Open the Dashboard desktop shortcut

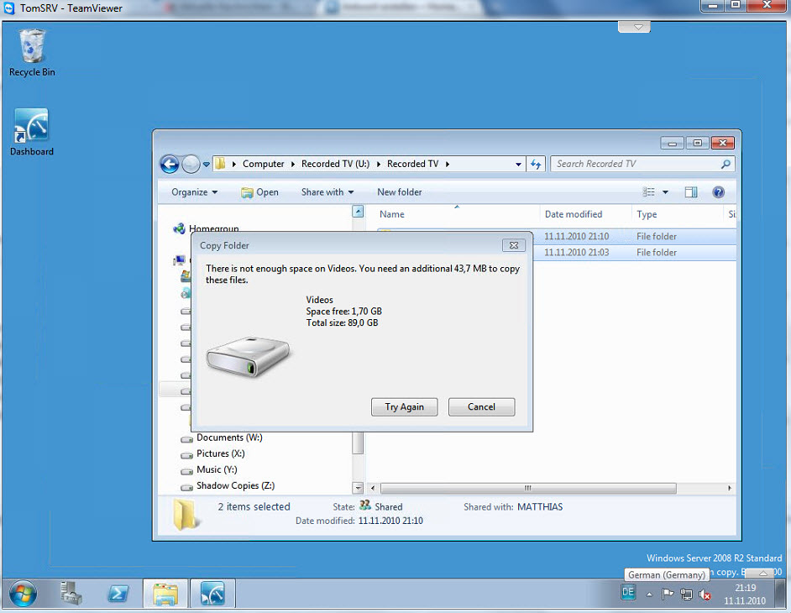(x=32, y=132)
